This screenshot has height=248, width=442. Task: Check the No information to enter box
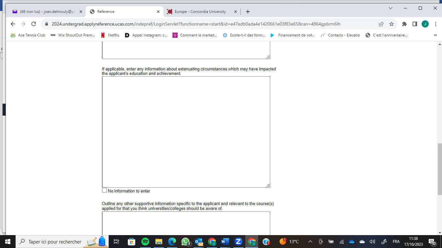click(x=105, y=191)
